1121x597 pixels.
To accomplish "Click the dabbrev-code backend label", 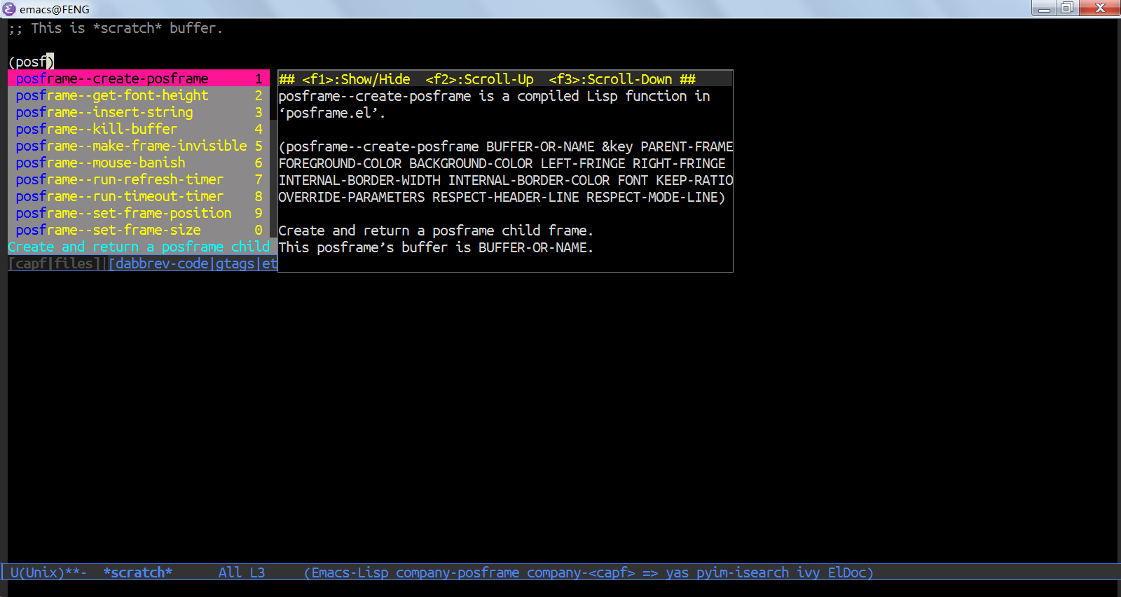I will [x=162, y=263].
